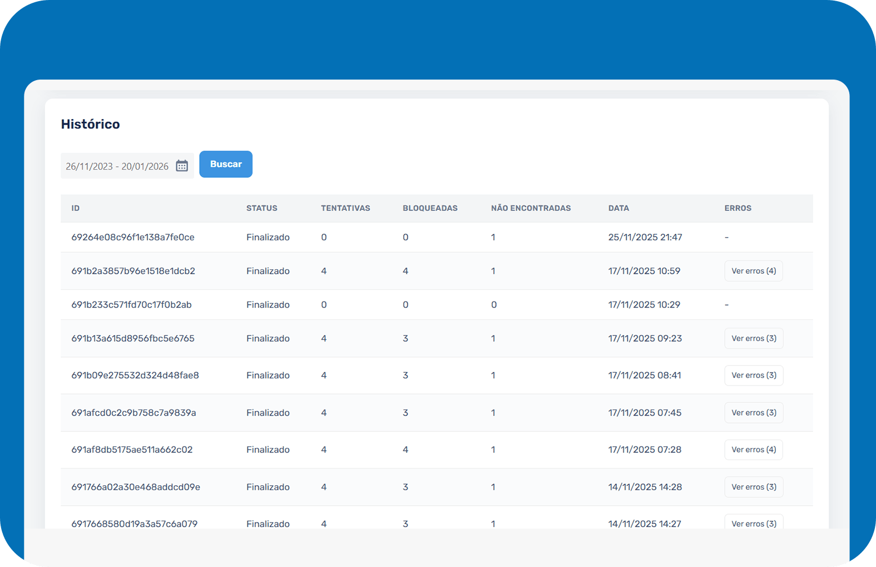Select ID 691b13a615d8956fbc5e6765

pyautogui.click(x=133, y=338)
